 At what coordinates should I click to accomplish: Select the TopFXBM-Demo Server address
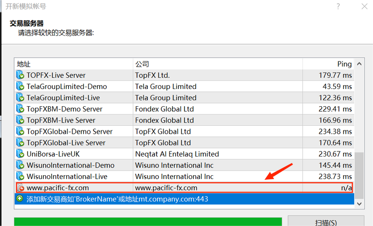pos(64,109)
